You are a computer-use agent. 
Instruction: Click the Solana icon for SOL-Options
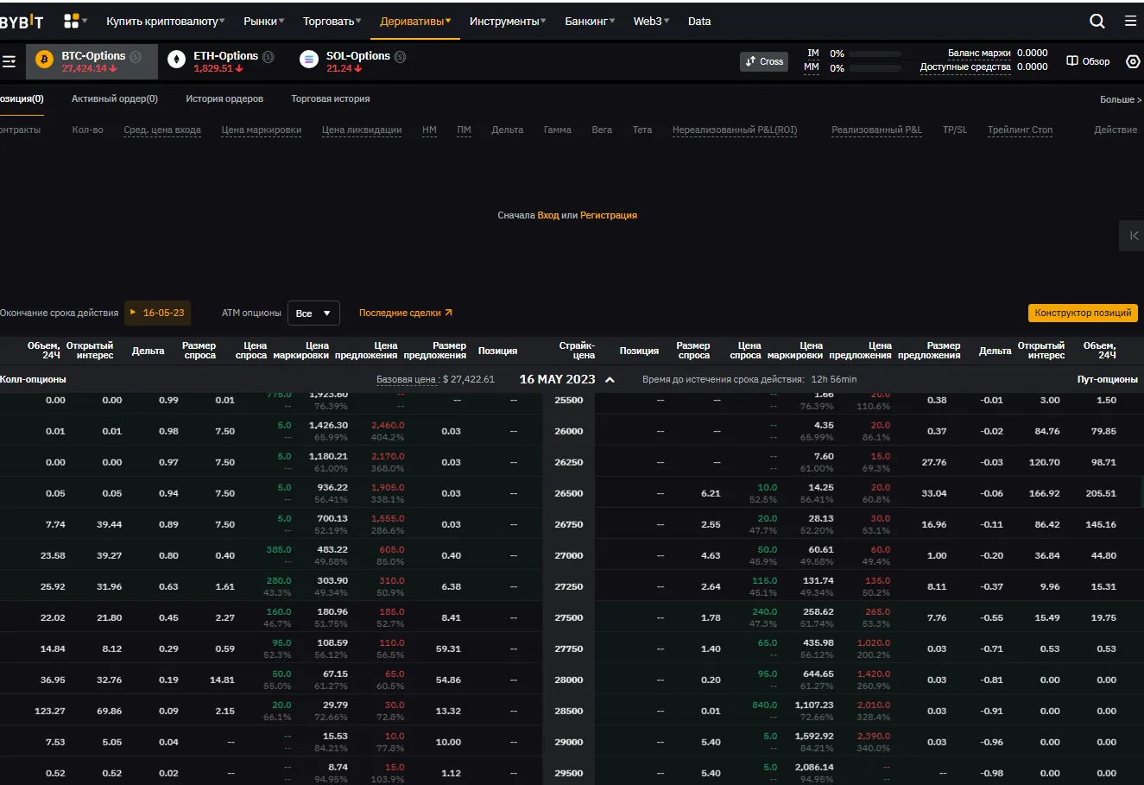308,59
